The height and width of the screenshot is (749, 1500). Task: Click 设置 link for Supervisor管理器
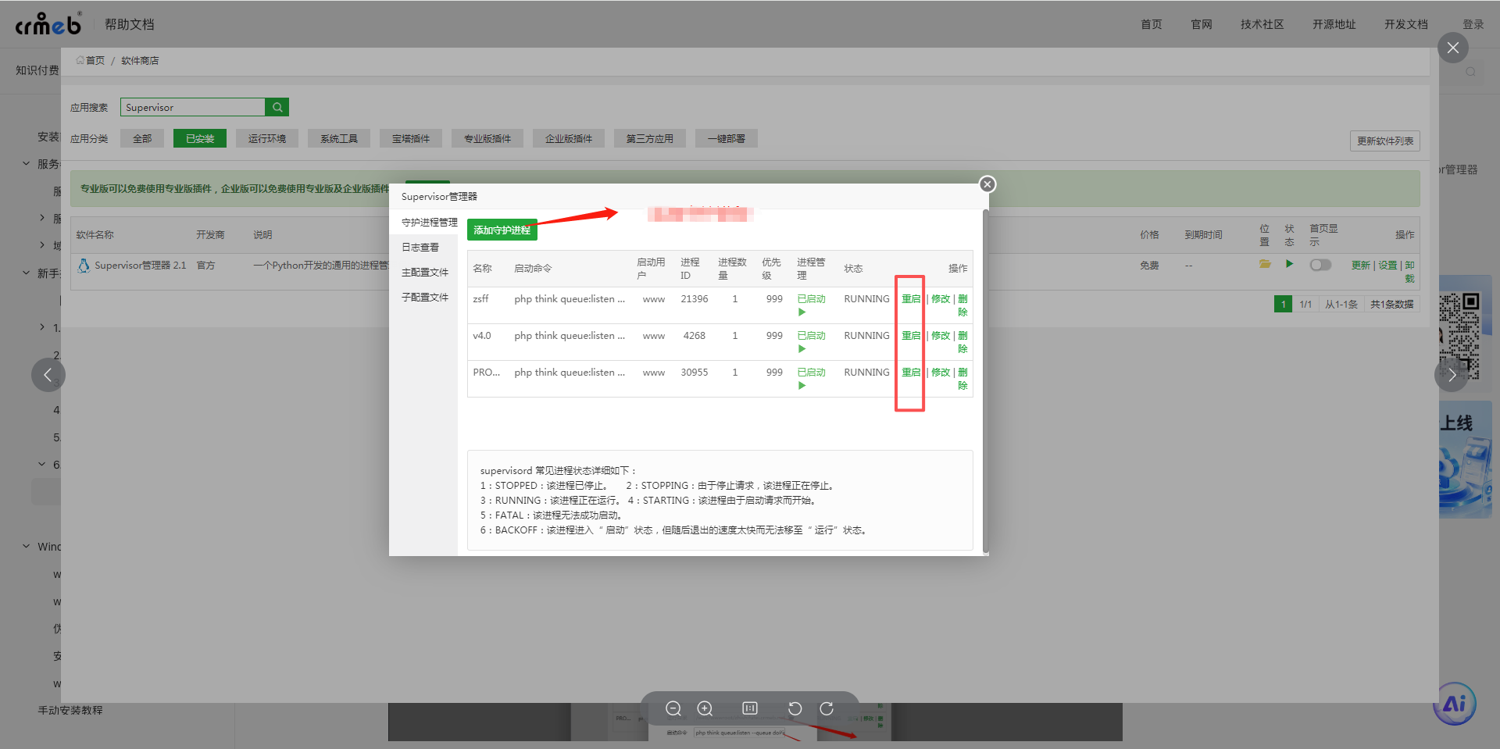point(1387,266)
